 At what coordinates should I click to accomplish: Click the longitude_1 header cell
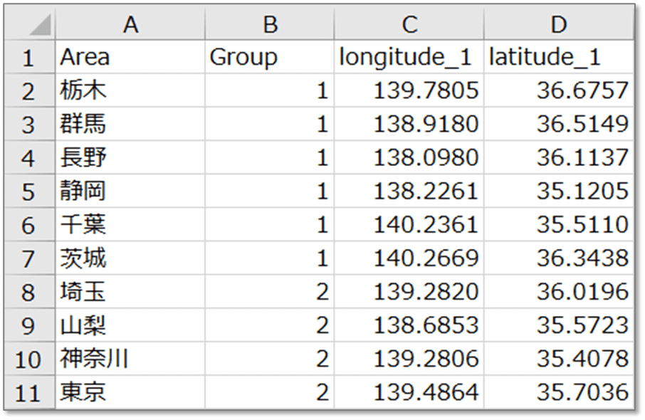pos(409,58)
